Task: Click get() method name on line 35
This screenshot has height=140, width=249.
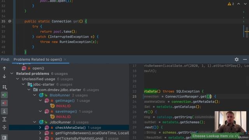Action: click(76, 21)
